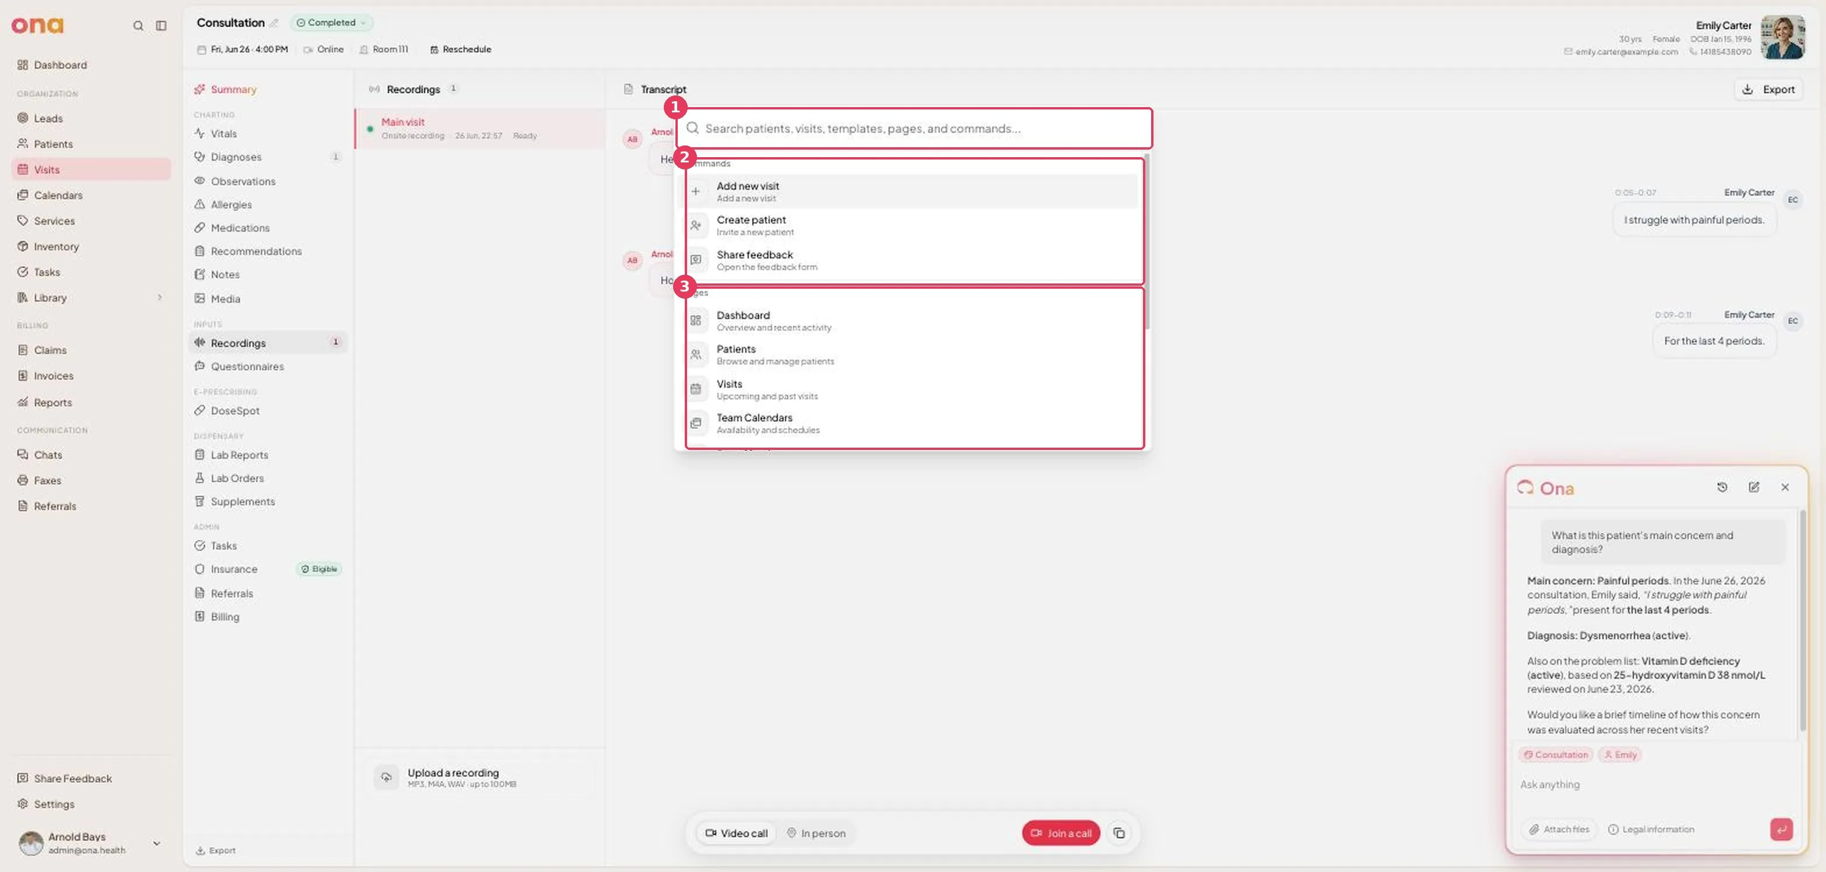Image resolution: width=1826 pixels, height=872 pixels.
Task: Send message in Ona assistant
Action: coord(1781,829)
